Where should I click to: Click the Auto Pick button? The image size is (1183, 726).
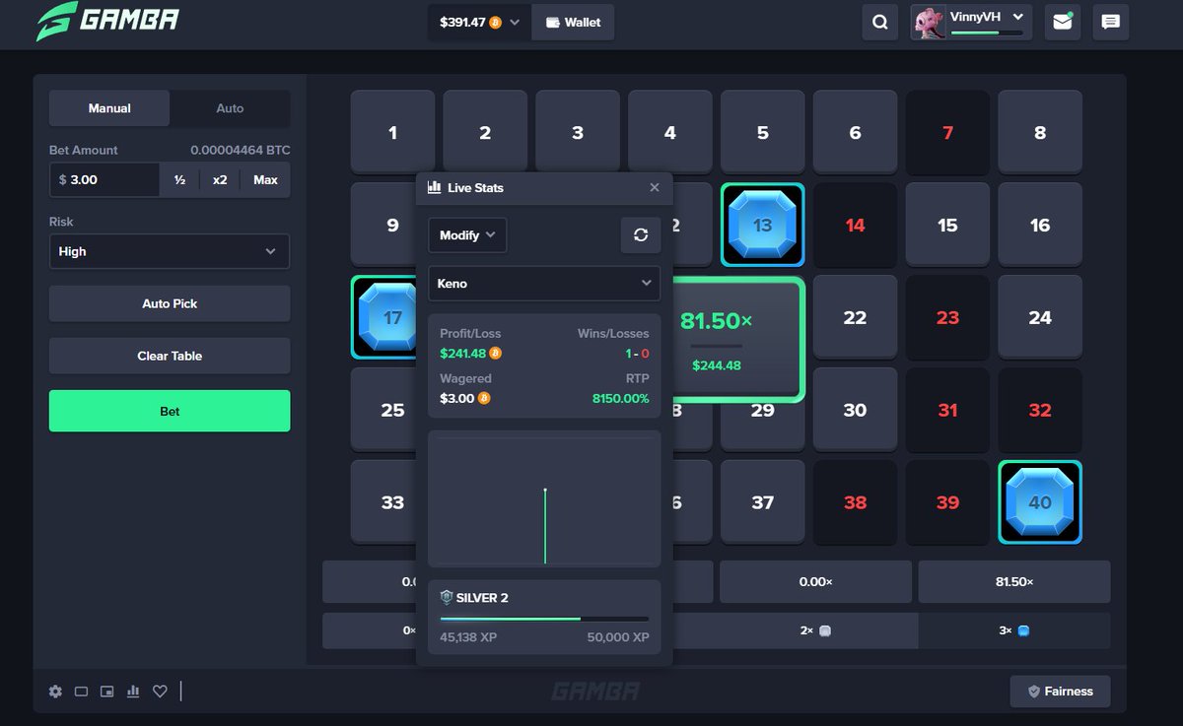(x=170, y=303)
